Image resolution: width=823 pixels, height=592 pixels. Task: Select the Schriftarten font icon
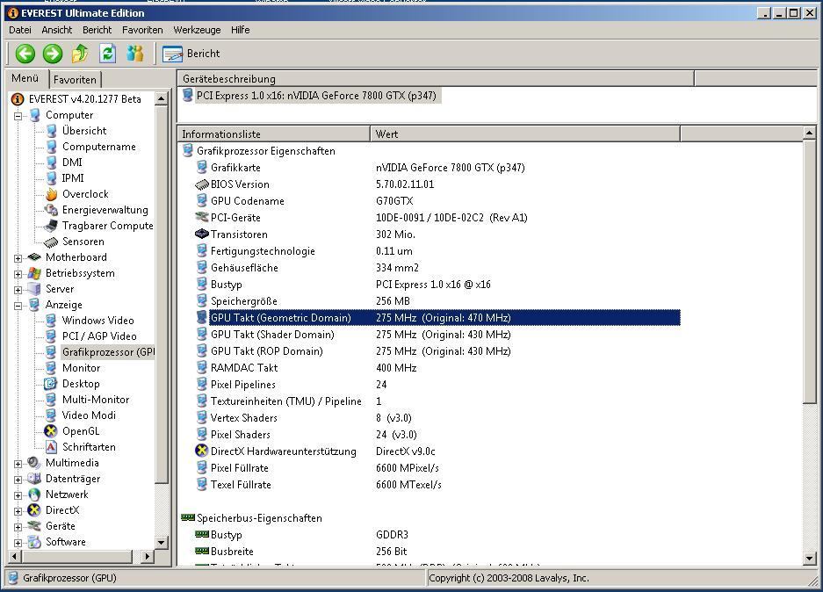coord(51,446)
